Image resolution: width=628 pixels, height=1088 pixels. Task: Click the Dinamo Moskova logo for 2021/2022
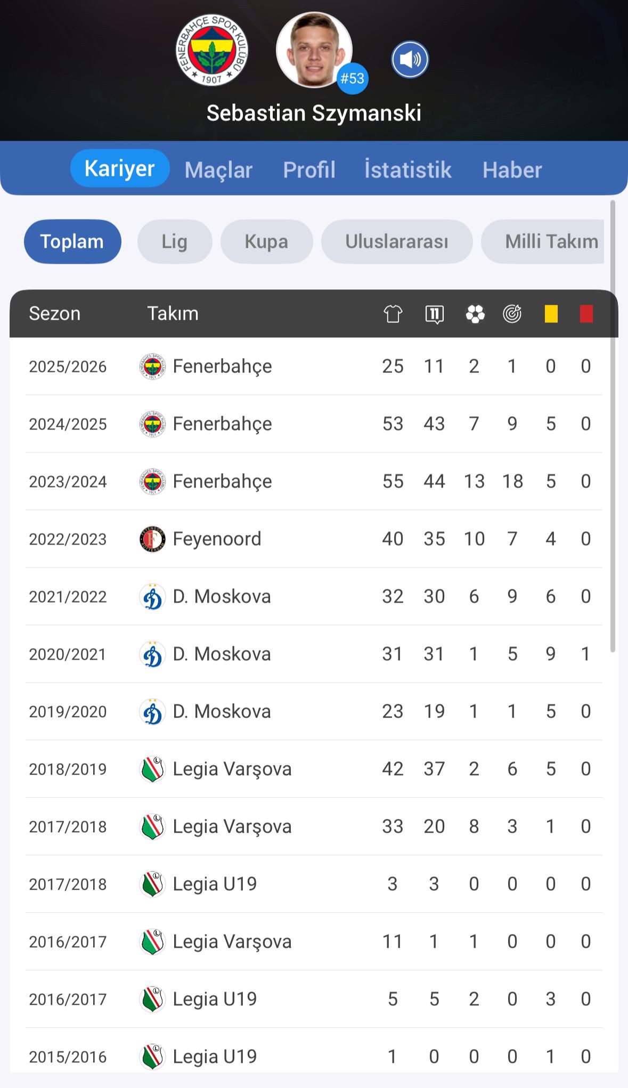coord(152,597)
